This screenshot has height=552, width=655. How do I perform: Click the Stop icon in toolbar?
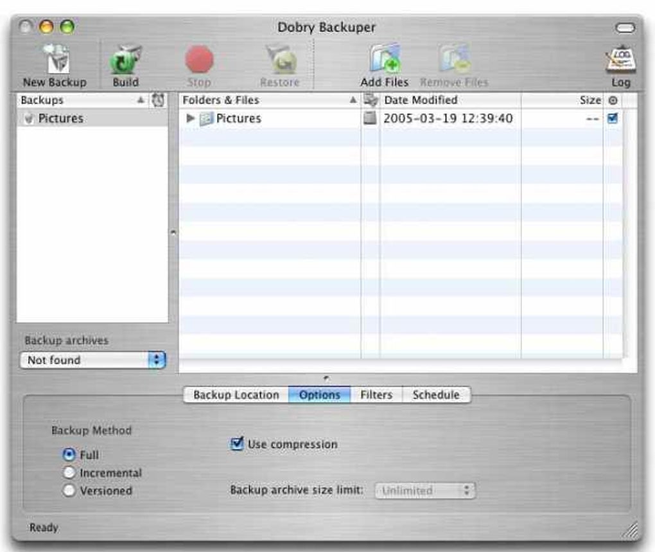[200, 60]
